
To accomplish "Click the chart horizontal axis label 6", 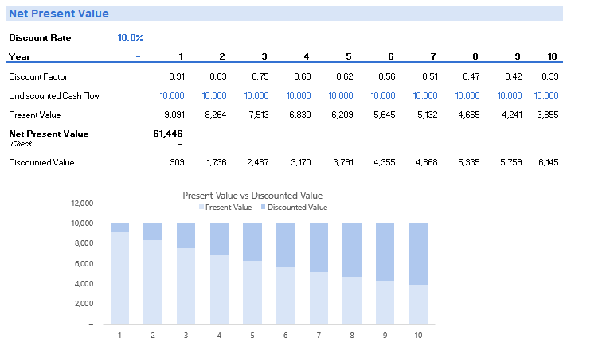I will coord(285,336).
